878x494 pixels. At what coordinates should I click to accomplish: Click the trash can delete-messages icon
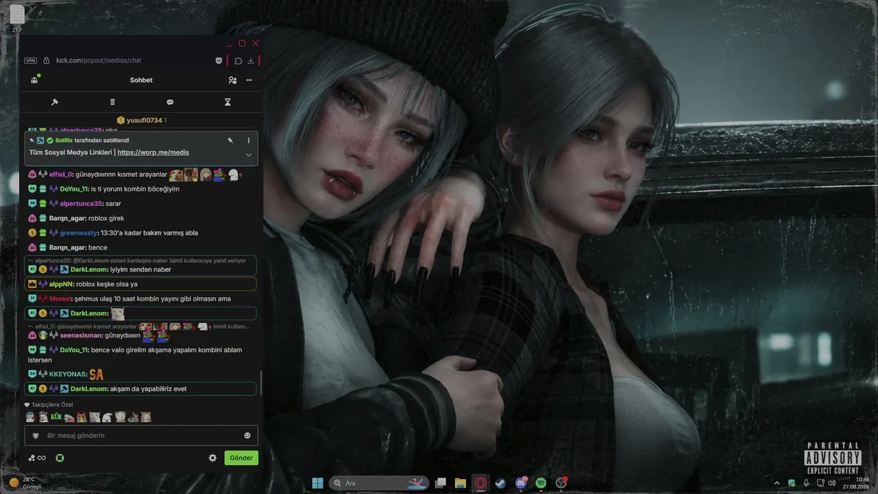112,102
